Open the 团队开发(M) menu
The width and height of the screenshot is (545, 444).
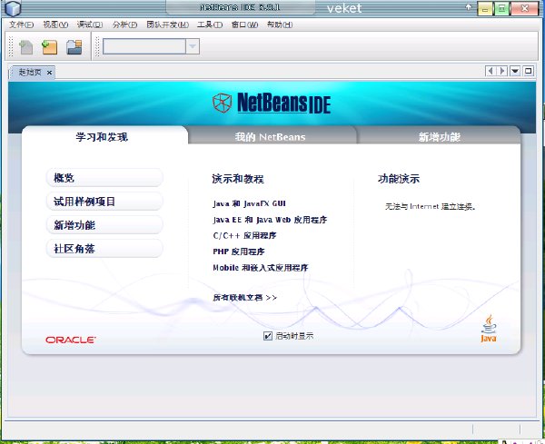click(167, 25)
